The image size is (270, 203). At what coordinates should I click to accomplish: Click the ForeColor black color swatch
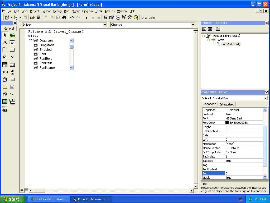point(227,123)
